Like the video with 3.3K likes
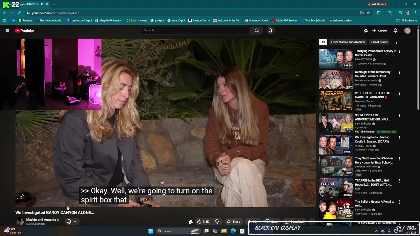 203,222
